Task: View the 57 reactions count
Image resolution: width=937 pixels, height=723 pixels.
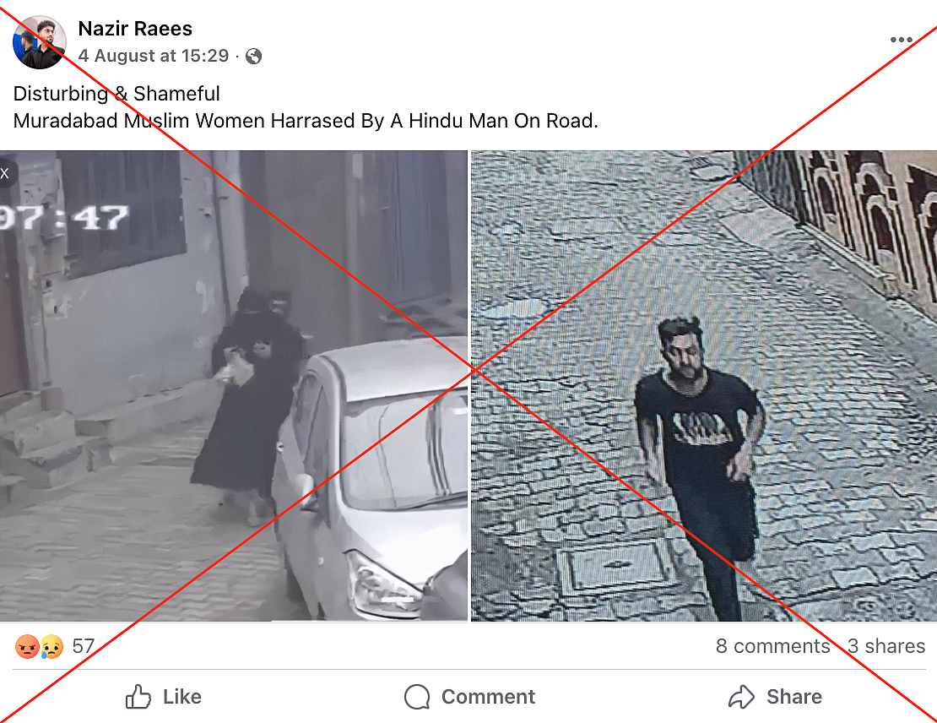Action: (x=84, y=646)
